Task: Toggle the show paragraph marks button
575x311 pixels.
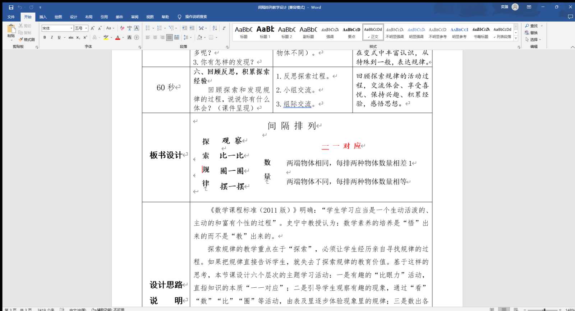Action: tap(224, 28)
